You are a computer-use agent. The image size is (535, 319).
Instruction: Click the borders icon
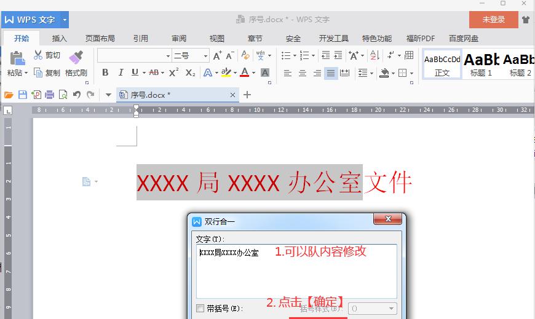pos(403,73)
